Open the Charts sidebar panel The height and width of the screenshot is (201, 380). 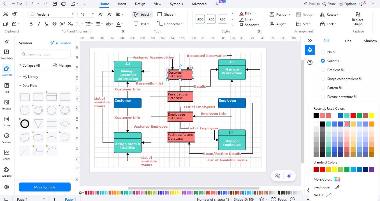(x=7, y=155)
